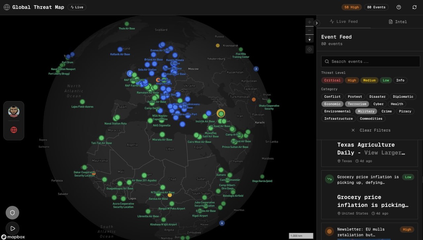Image resolution: width=423 pixels, height=240 pixels.
Task: Open the 80 Events badge
Action: pos(376,7)
